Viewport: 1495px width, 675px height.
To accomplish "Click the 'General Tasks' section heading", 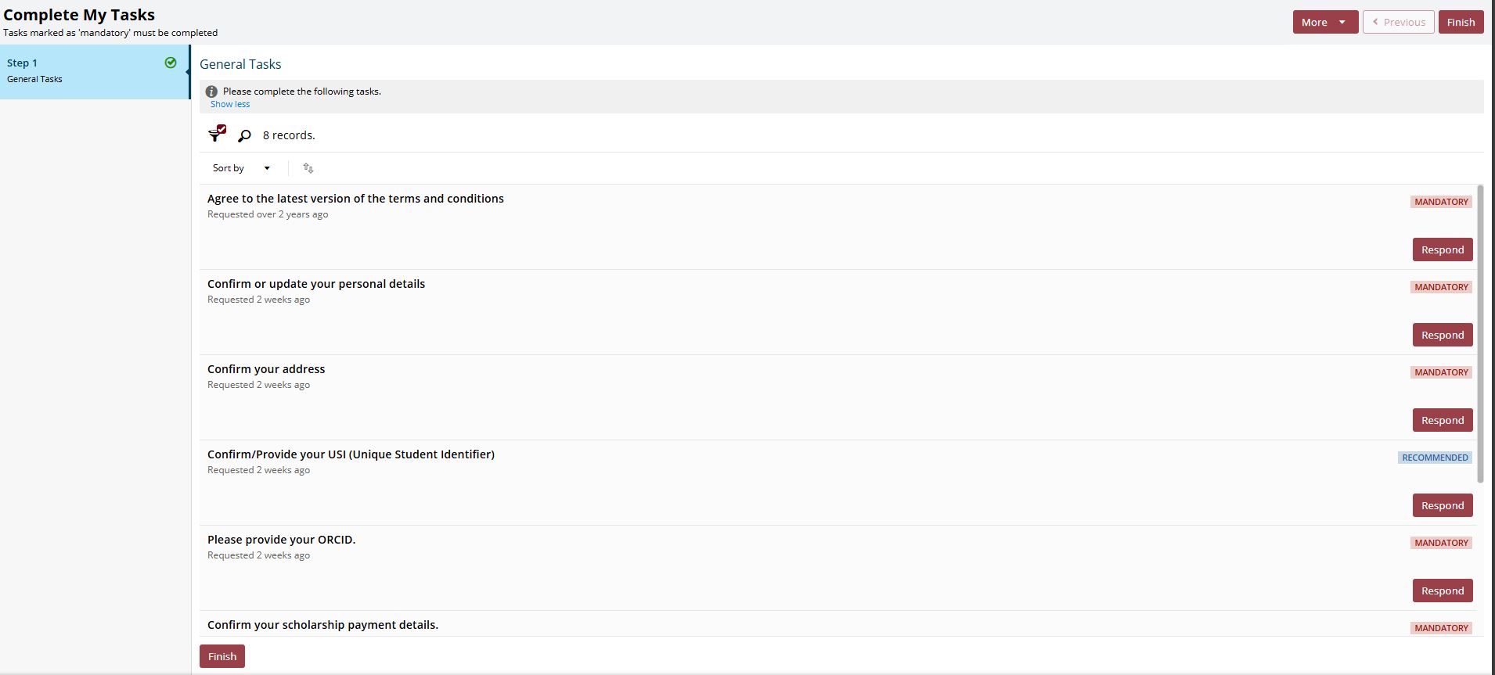I will click(x=240, y=64).
